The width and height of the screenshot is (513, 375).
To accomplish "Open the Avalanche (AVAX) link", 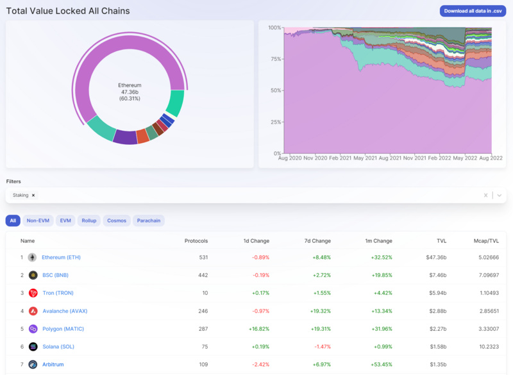I will [x=65, y=311].
